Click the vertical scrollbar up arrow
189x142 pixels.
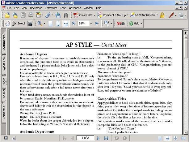coord(186,37)
